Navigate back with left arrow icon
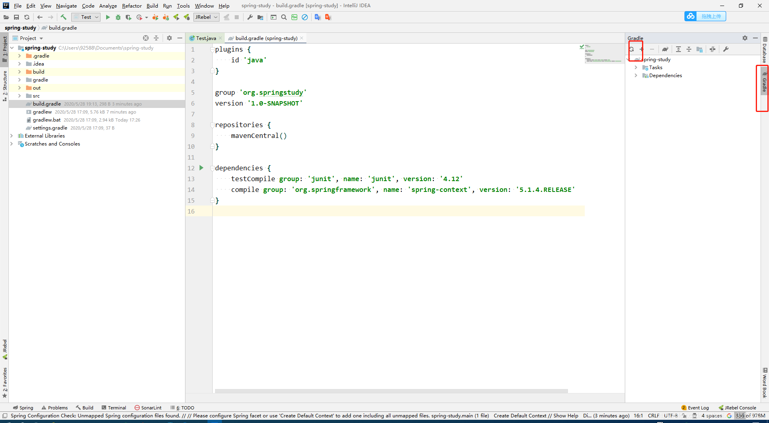 [40, 17]
